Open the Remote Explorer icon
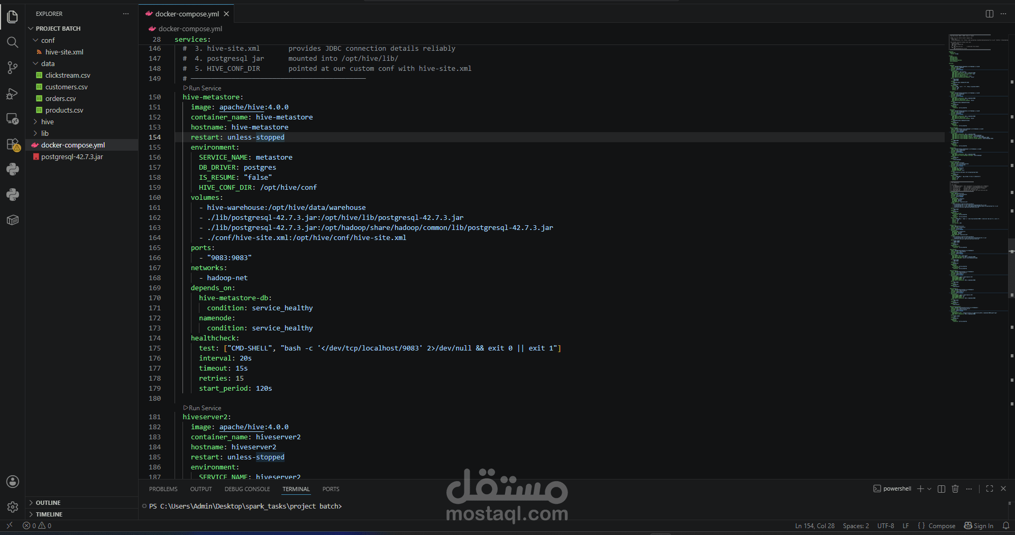The width and height of the screenshot is (1015, 535). pos(13,119)
